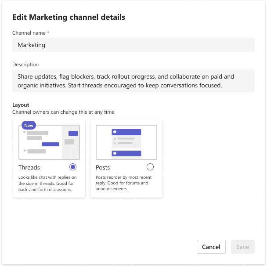267x267 pixels.
Task: Click the purple New badge
Action: [x=29, y=125]
